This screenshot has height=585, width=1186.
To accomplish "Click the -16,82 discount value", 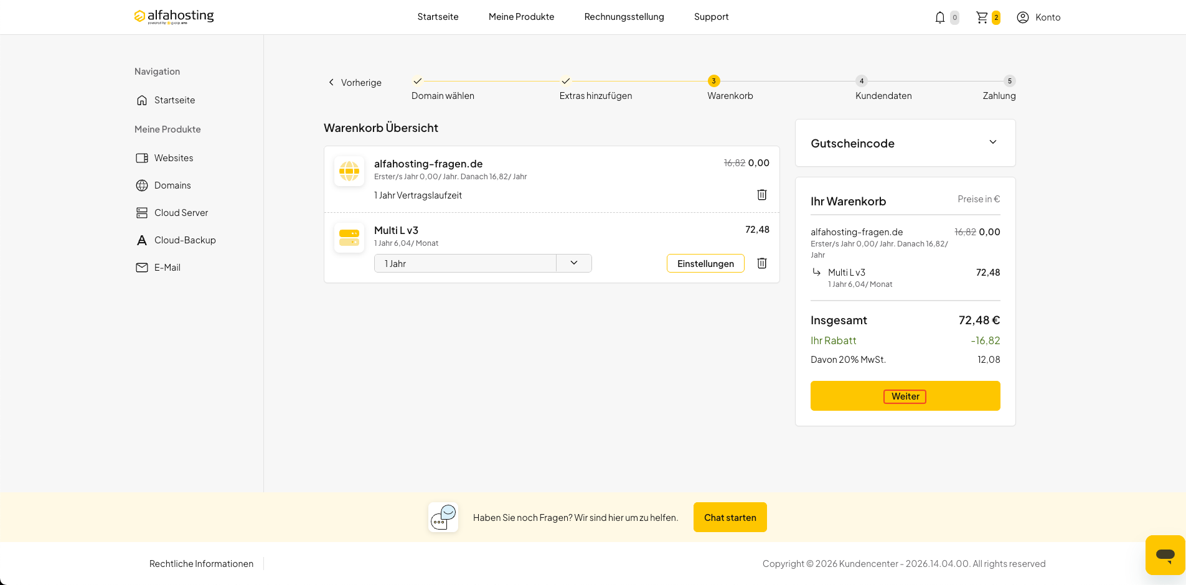I will pos(986,341).
